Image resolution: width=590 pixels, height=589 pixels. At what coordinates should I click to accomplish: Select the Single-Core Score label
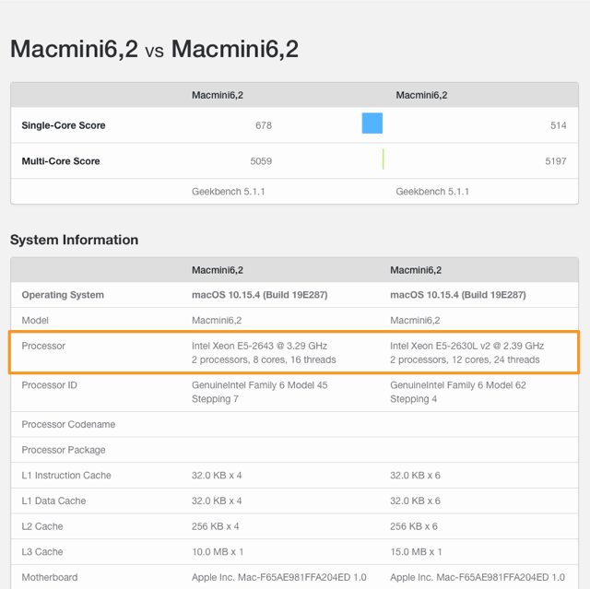coord(64,125)
